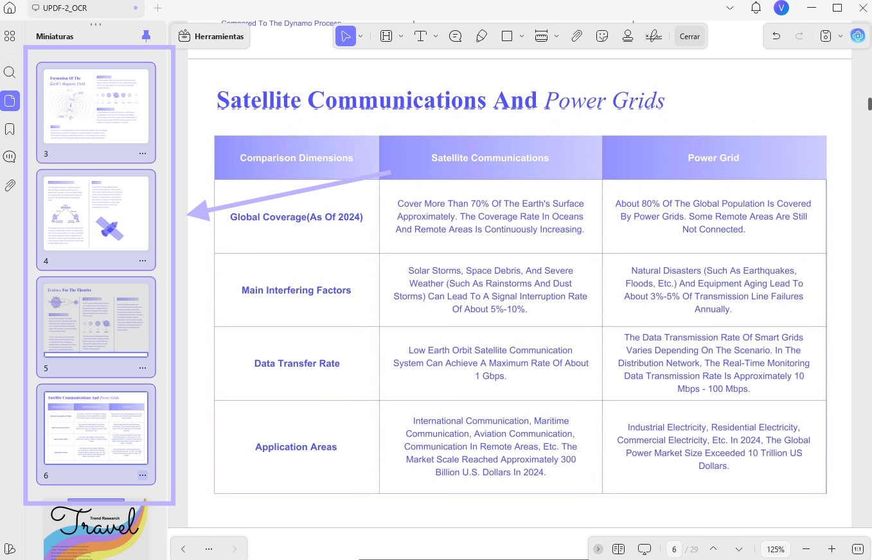872x560 pixels.
Task: Pin the Miniaturas panel
Action: point(146,36)
